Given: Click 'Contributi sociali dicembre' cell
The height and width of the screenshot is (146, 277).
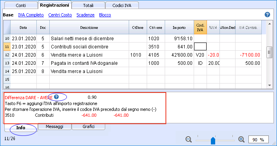Looking at the screenshot, I should point(89,47).
